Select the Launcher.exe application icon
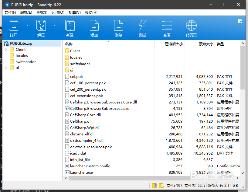Image resolution: width=248 pixels, height=192 pixels. [67, 172]
